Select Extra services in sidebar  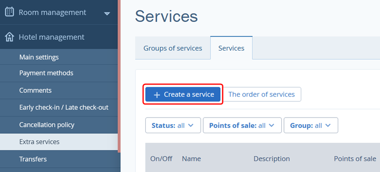click(58, 142)
